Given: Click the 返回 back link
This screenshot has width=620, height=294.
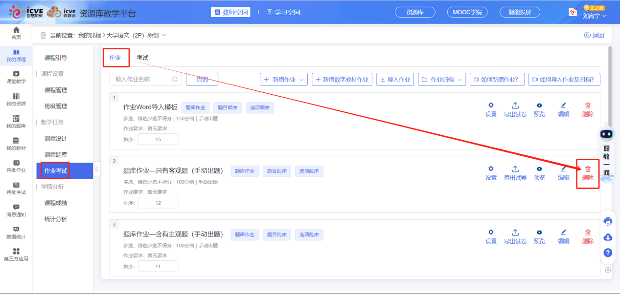Looking at the screenshot, I should point(594,35).
